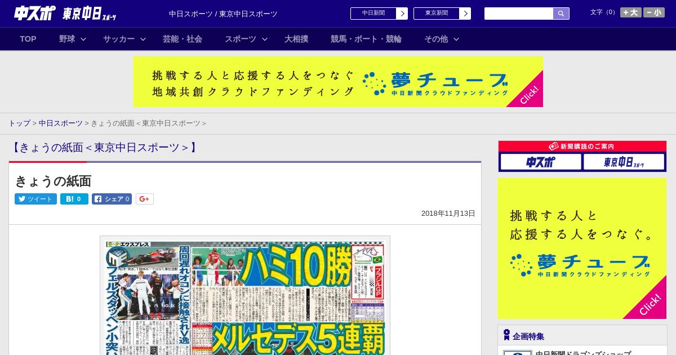This screenshot has width=676, height=355.
Task: Click the 夢チューブ crowdfunding top banner
Action: pyautogui.click(x=338, y=82)
